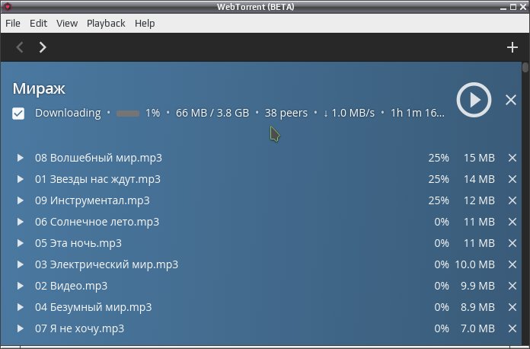This screenshot has height=349, width=530.
Task: Click the 12 MB size value
Action: (x=479, y=200)
